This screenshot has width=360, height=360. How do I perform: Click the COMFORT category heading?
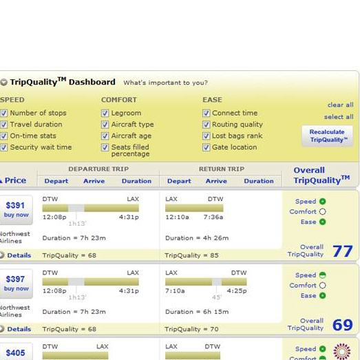point(119,100)
